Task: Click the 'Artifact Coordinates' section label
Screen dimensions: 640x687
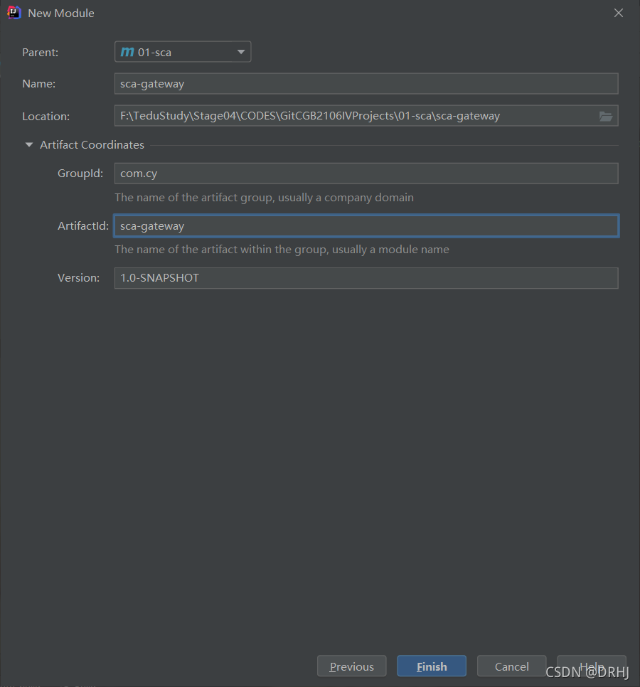Action: coord(92,144)
